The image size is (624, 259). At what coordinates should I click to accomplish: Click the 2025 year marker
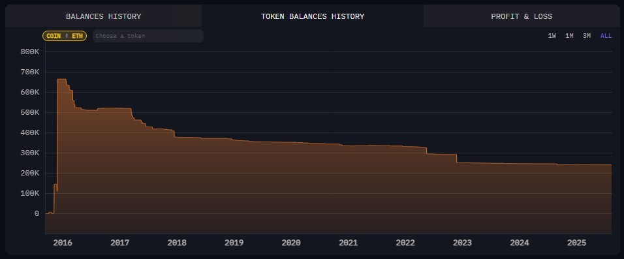click(x=576, y=243)
